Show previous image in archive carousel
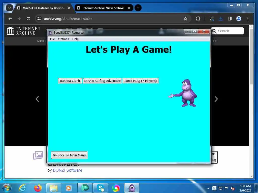 (x=37, y=99)
